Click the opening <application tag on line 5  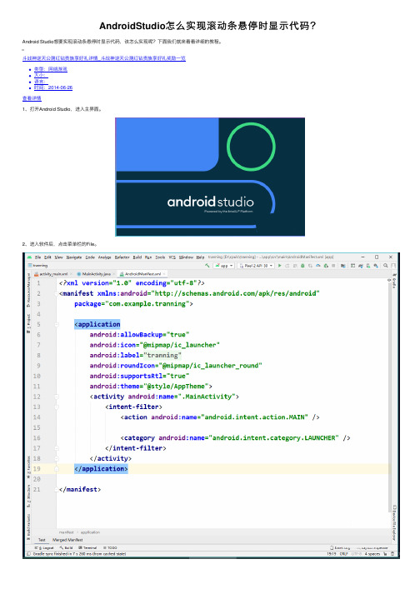(x=97, y=324)
